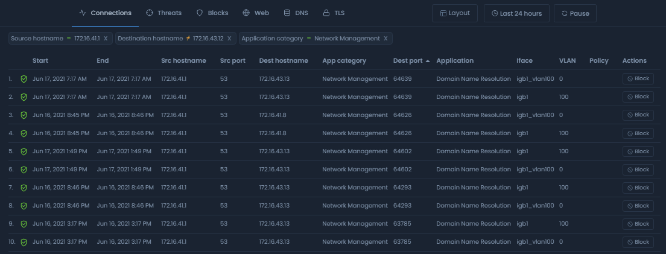
Task: Block the connection in row 7
Action: click(638, 188)
